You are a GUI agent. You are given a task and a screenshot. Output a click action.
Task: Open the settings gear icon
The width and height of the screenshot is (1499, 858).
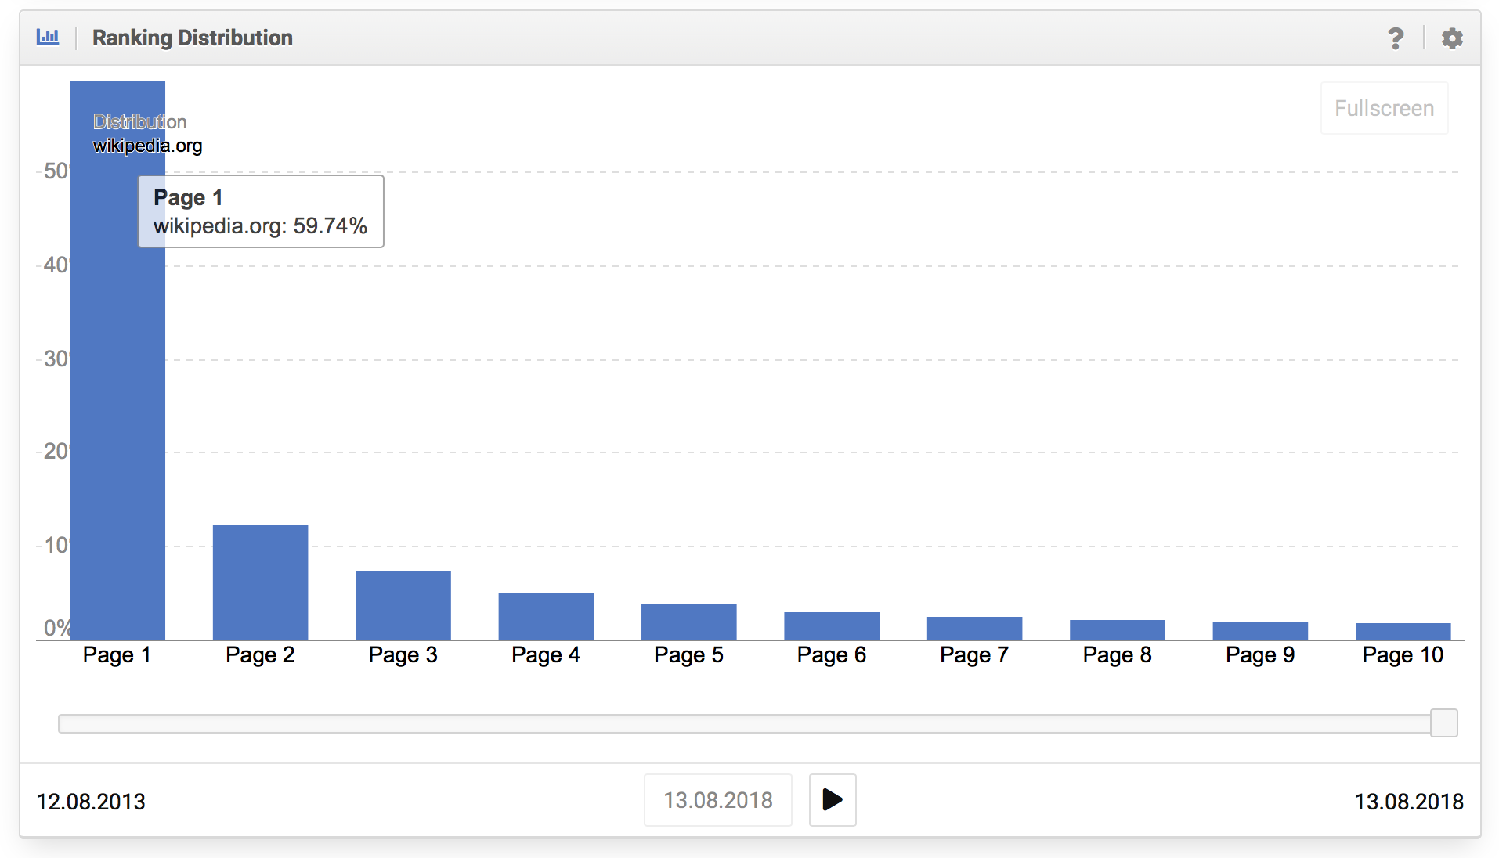[x=1452, y=38]
